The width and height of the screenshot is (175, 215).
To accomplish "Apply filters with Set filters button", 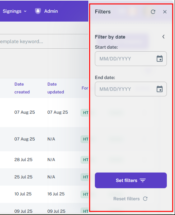I will [131, 180].
